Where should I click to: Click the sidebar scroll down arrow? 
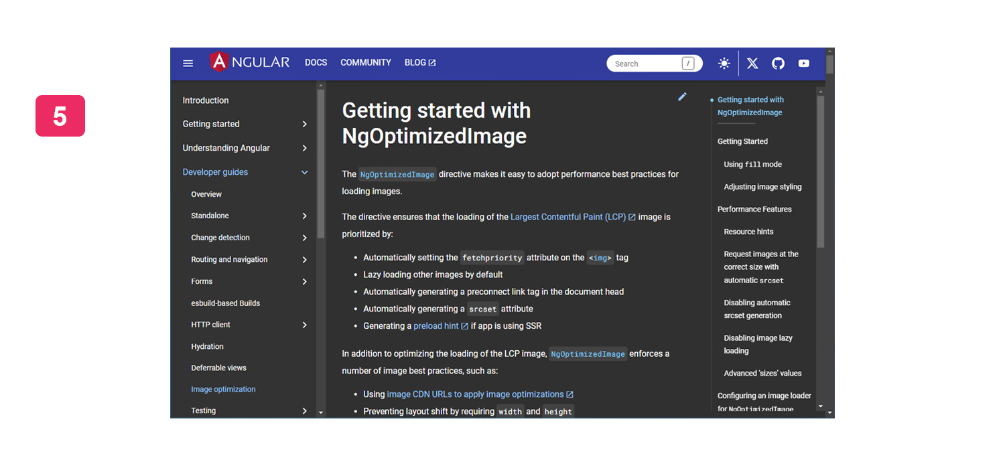coord(321,412)
